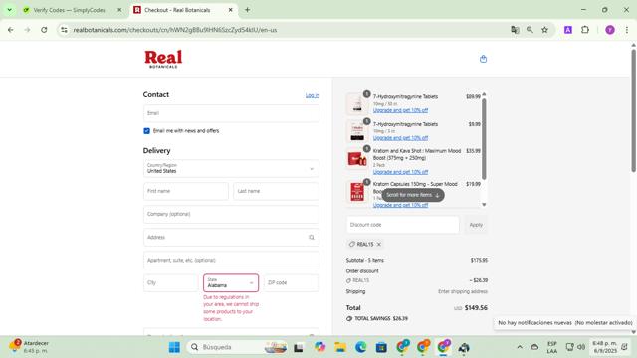Viewport: 637px width, 358px height.
Task: Open the State dropdown showing Alabama
Action: [231, 283]
